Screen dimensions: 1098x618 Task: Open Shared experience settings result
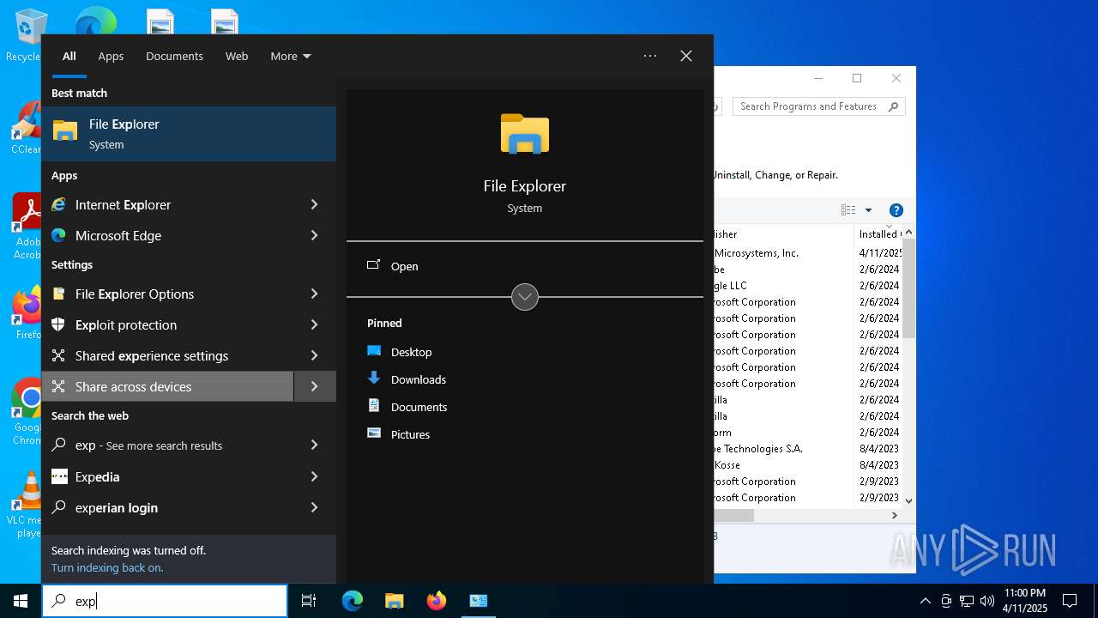coord(168,355)
